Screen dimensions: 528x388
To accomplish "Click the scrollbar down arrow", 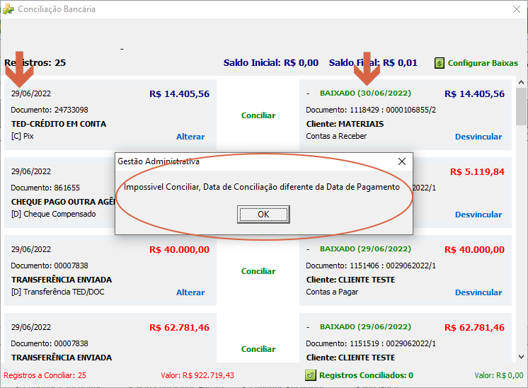I will click(x=521, y=357).
